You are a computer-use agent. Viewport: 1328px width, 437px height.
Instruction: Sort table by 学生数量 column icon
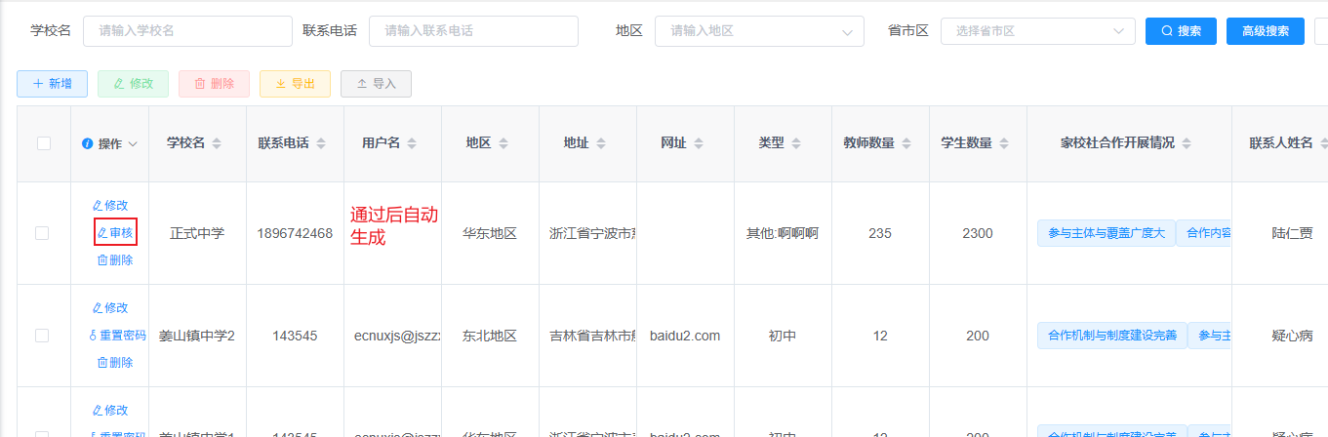coord(1004,143)
